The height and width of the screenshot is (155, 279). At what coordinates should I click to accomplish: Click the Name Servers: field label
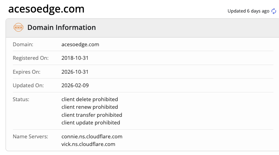coord(30,136)
